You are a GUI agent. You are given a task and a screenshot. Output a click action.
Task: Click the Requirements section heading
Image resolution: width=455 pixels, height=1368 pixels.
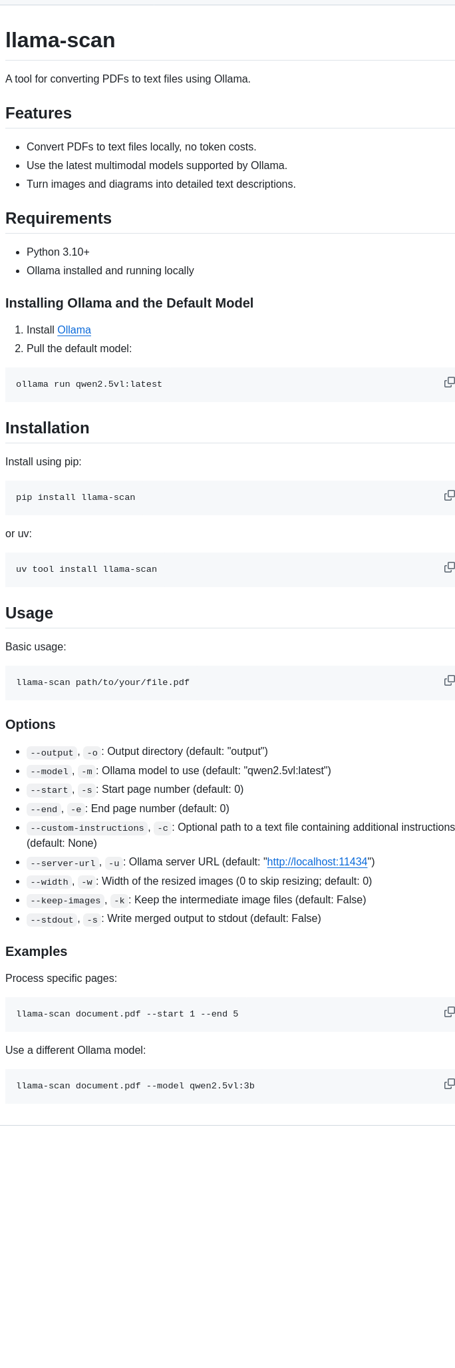coord(59,218)
